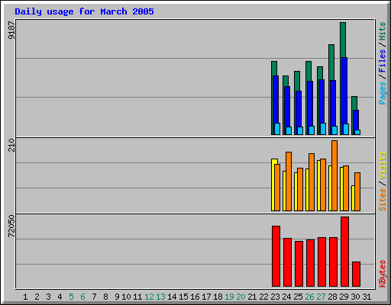Click the 9187 axis value
Screen dimensions: 391x305
tap(11, 30)
